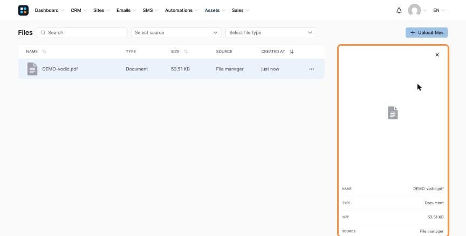Viewport: 466px width, 236px height.
Task: Click the Files page heading
Action: (25, 33)
